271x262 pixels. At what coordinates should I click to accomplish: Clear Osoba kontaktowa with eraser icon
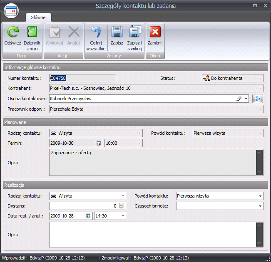click(x=239, y=99)
